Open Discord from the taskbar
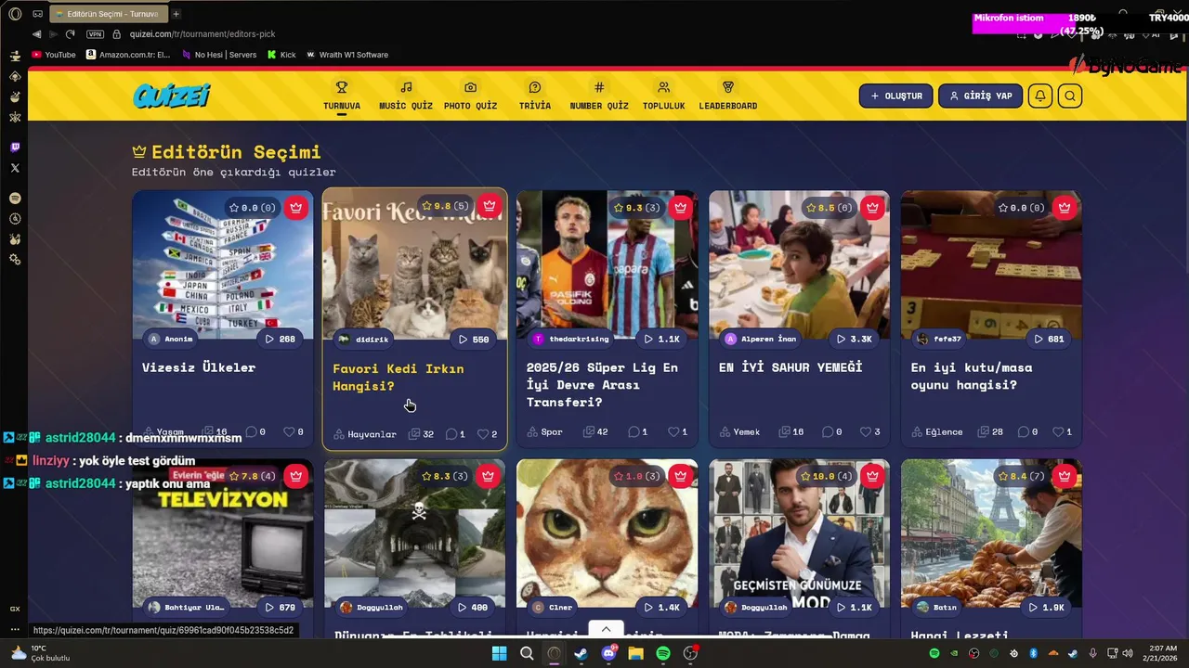The width and height of the screenshot is (1189, 668). [x=609, y=653]
